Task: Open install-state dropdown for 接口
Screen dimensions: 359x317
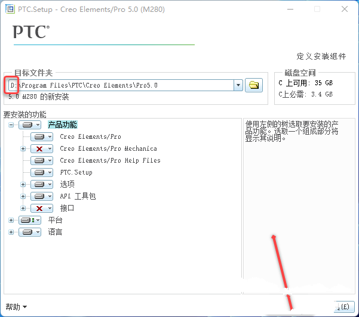Action: point(50,208)
